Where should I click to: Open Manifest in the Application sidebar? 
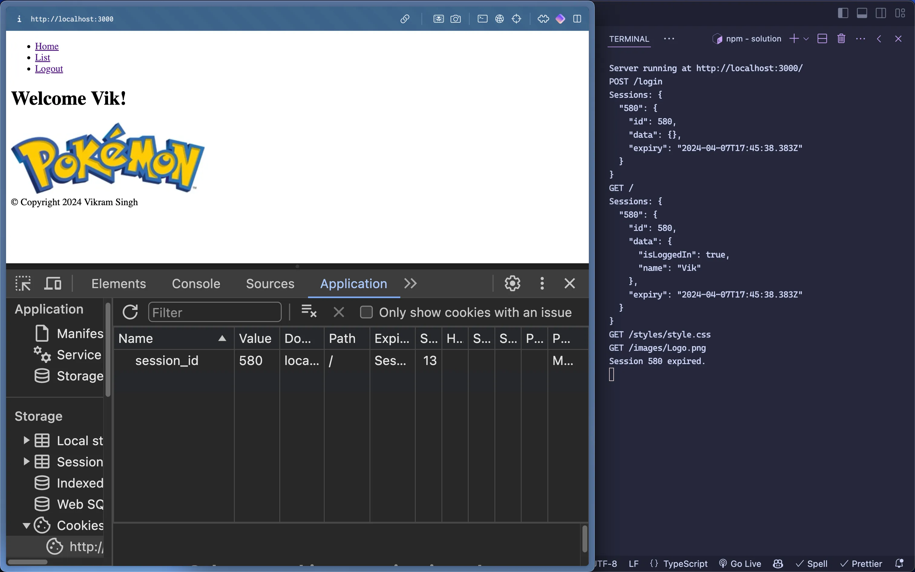pyautogui.click(x=69, y=334)
